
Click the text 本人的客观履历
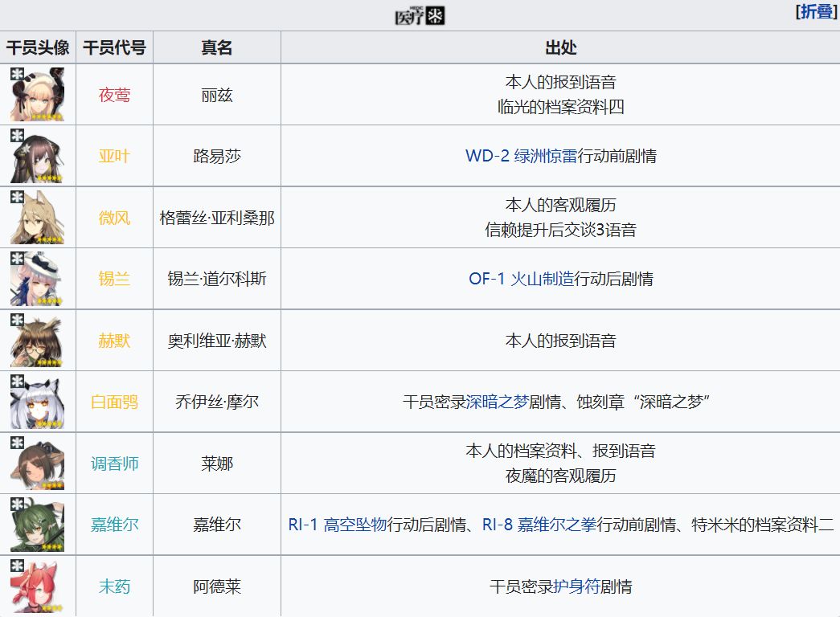click(x=561, y=205)
